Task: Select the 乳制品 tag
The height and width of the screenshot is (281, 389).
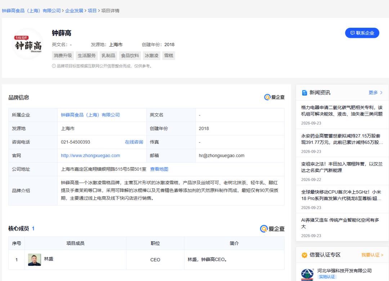Action: pos(108,55)
